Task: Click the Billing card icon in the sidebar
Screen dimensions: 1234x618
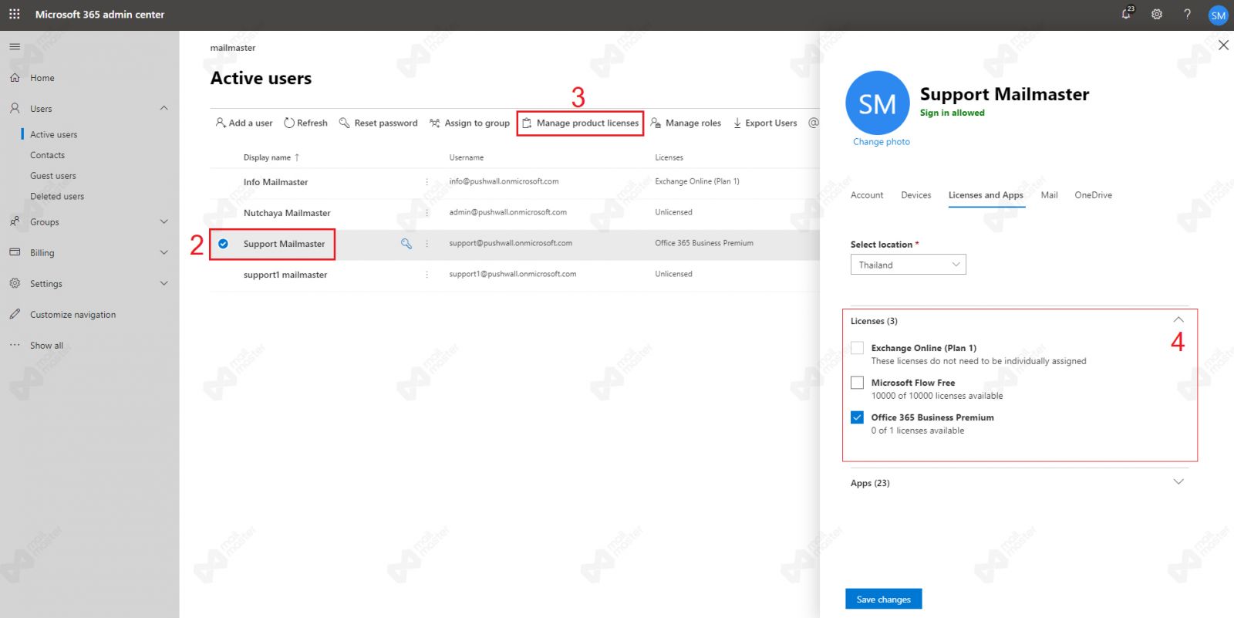Action: [x=15, y=252]
